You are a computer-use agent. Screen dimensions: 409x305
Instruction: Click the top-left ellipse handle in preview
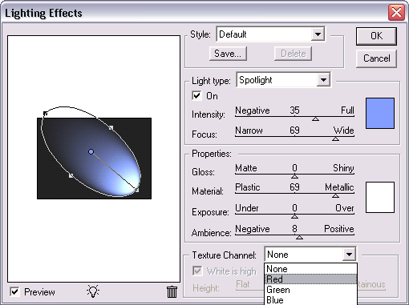46,114
